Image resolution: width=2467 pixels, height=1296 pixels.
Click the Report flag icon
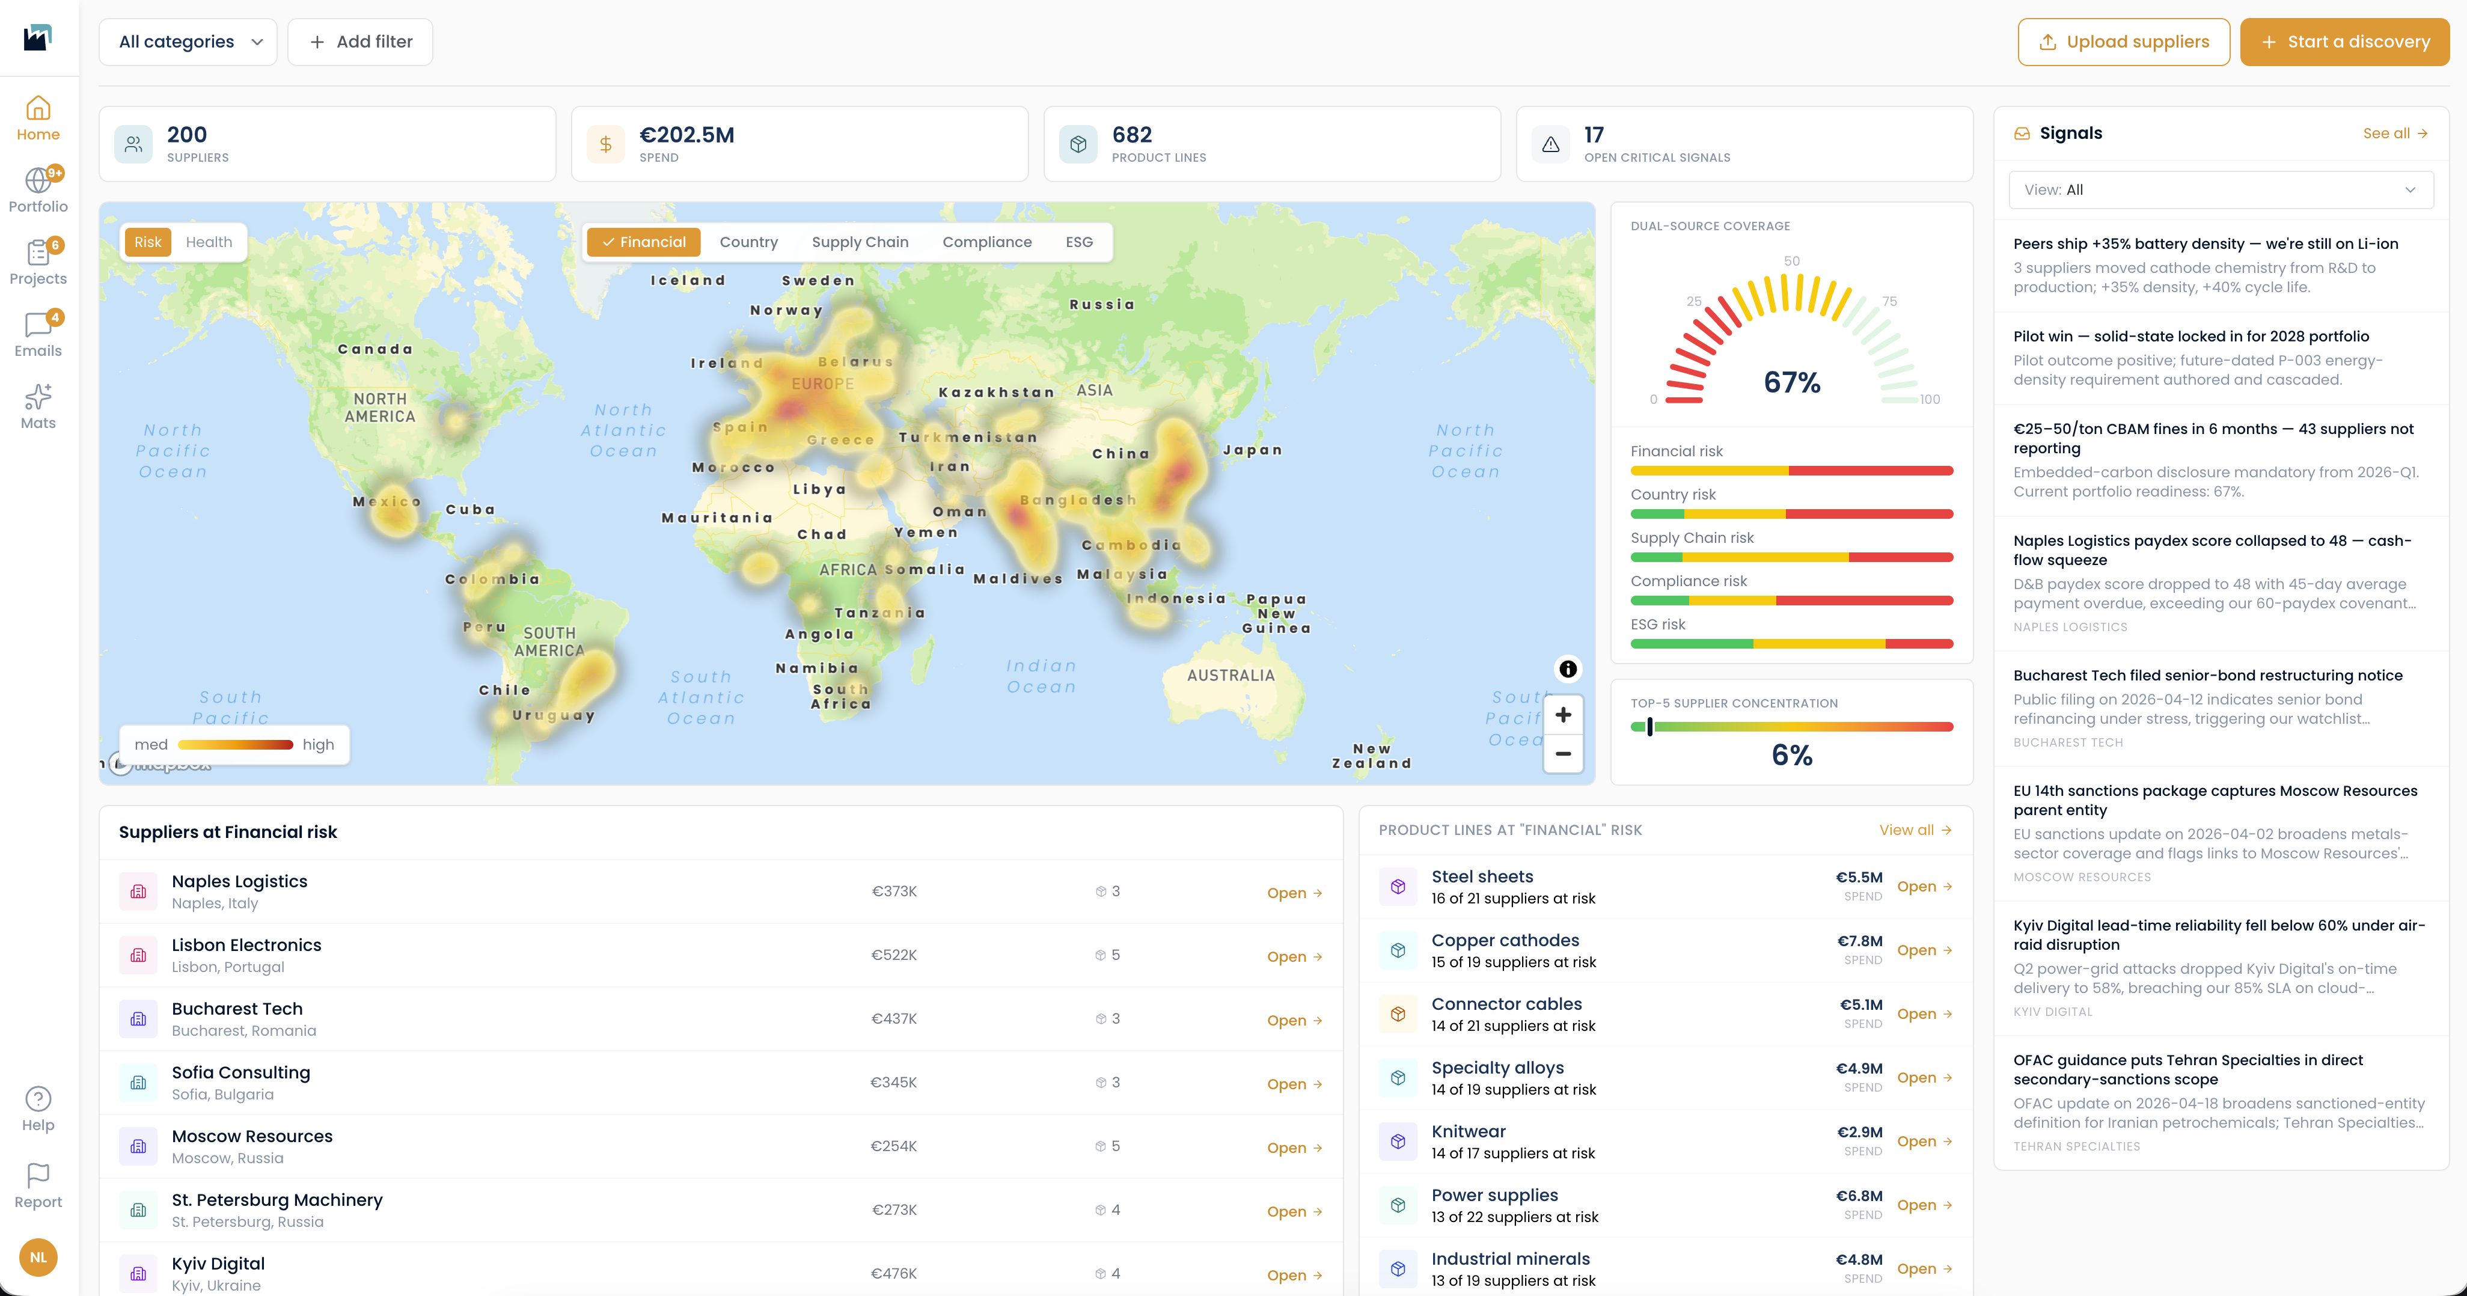38,1175
